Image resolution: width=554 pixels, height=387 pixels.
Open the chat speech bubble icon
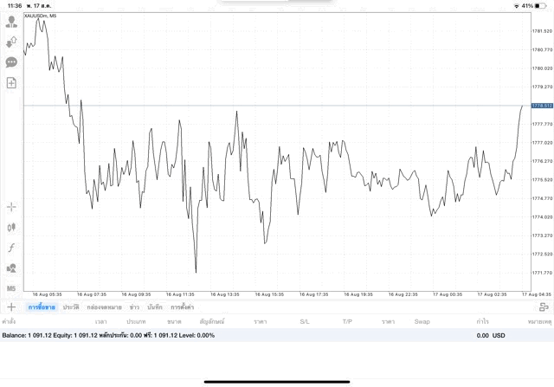tap(11, 62)
